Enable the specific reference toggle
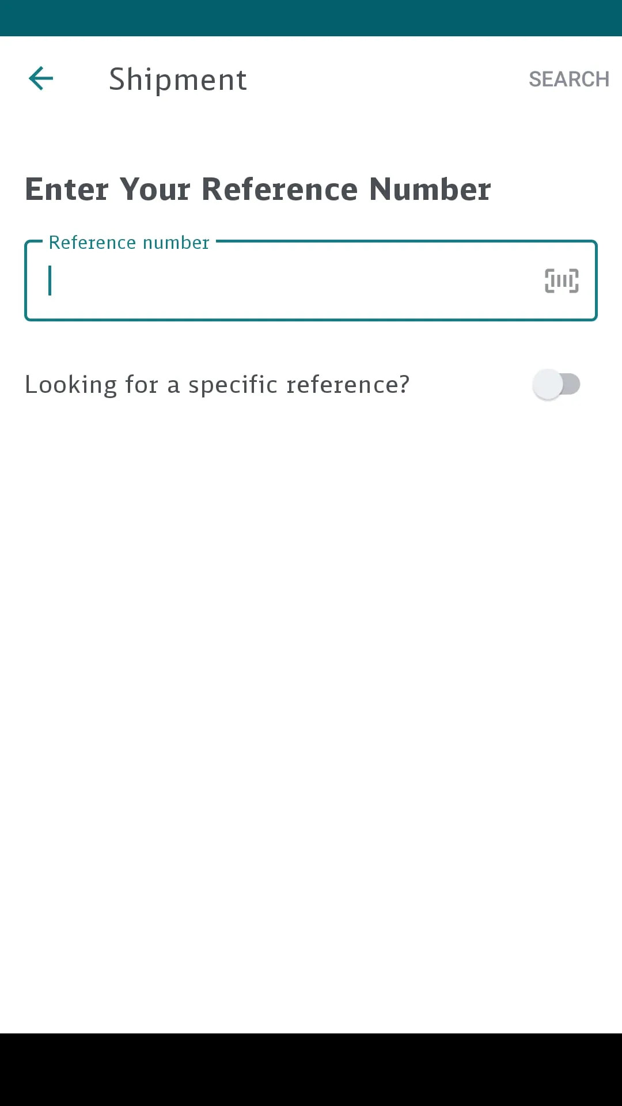622x1106 pixels. [556, 384]
